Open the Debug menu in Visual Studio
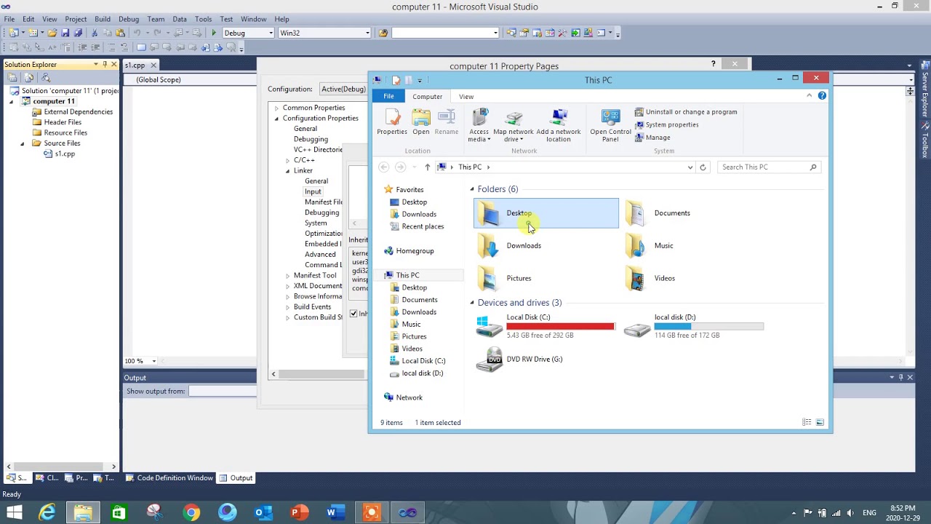This screenshot has width=931, height=524. [129, 19]
